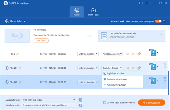
Task: Remove Film 202 with its X icon
Action: [x=165, y=78]
